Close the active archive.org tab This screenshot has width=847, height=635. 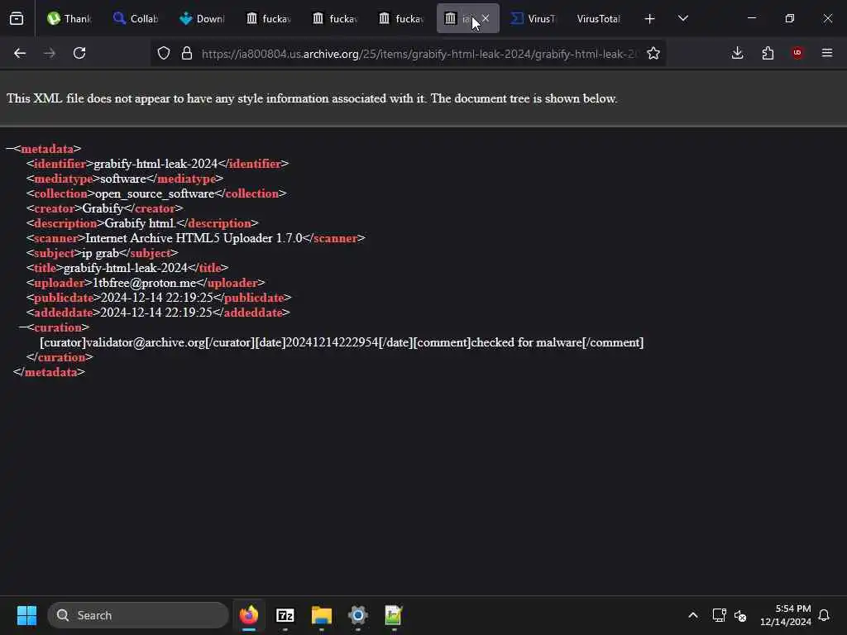point(486,19)
